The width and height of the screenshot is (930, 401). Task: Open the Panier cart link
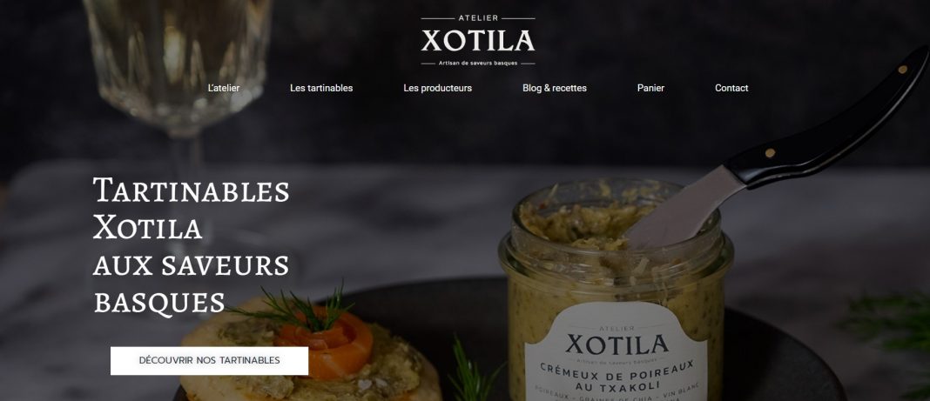pyautogui.click(x=650, y=88)
